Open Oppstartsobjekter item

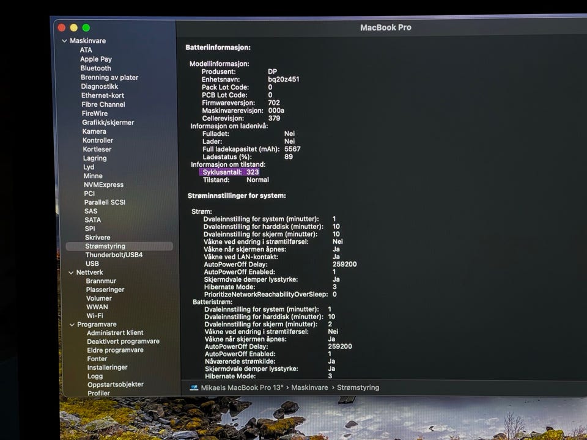pos(116,384)
